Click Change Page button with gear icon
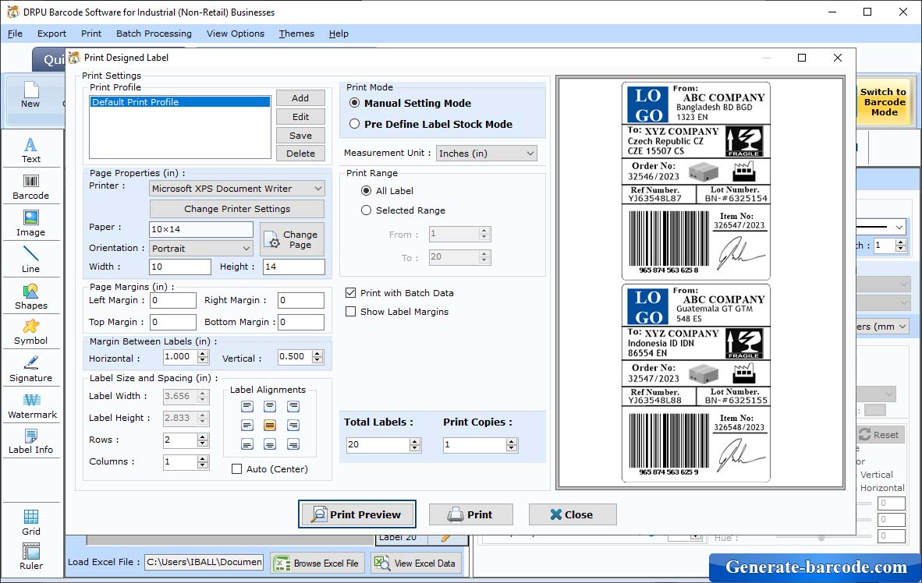This screenshot has width=922, height=583. coord(293,239)
